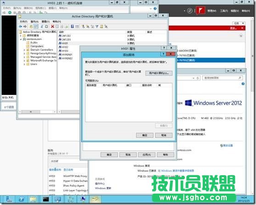Click the 端口 column header
This screenshot has width=256, height=205.
[133, 85]
